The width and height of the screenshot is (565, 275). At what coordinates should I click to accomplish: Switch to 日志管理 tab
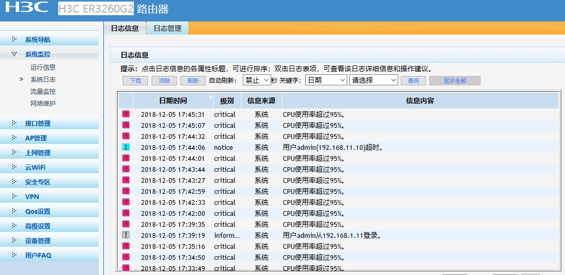pyautogui.click(x=167, y=28)
